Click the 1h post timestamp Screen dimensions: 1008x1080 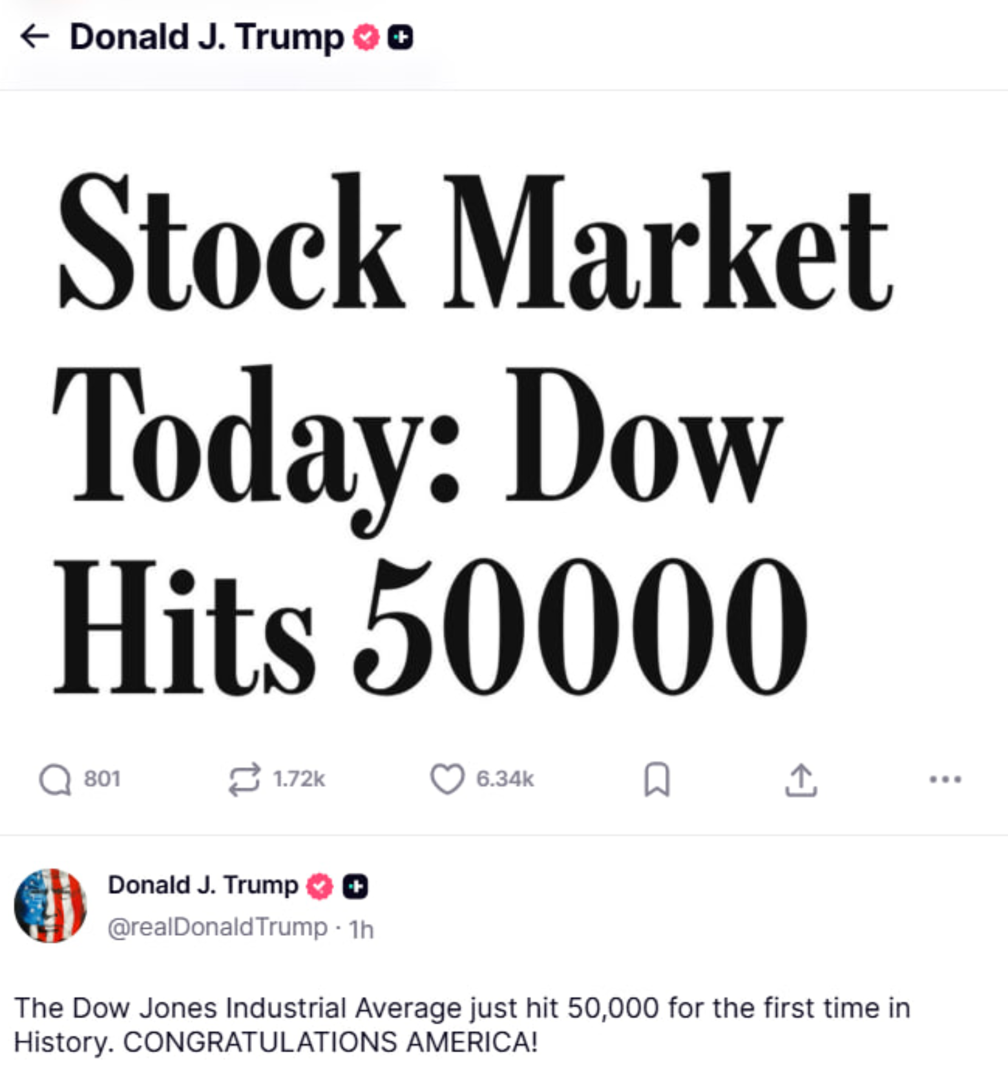tap(361, 929)
